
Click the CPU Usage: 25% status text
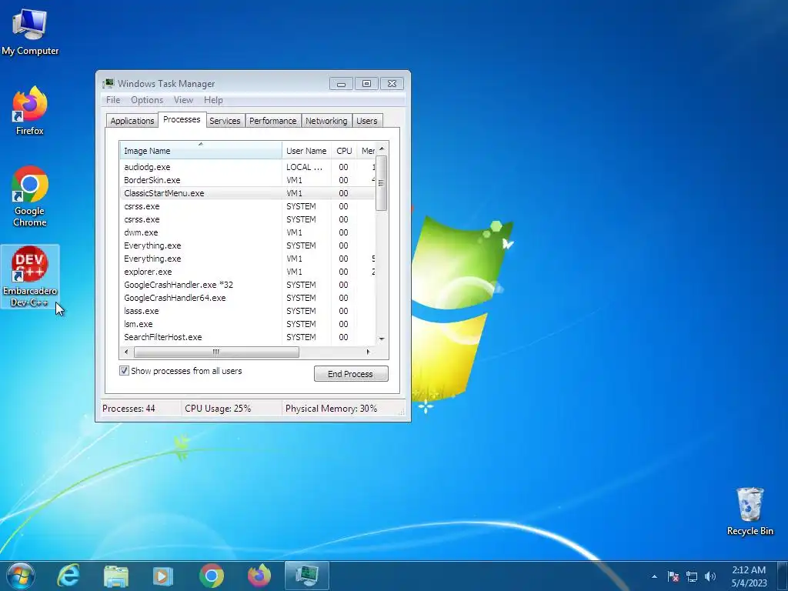[x=218, y=409]
